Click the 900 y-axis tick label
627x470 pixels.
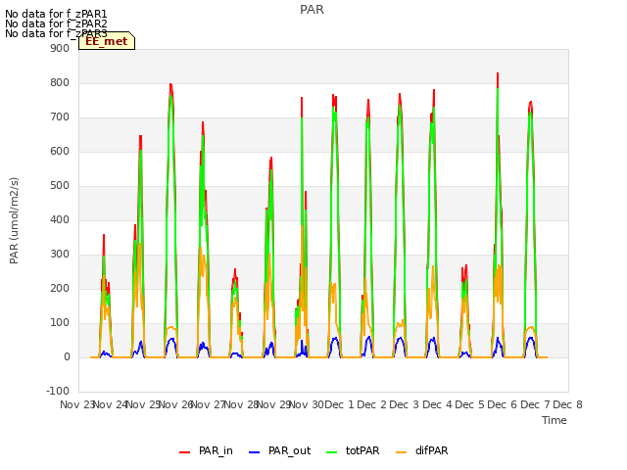(60, 48)
